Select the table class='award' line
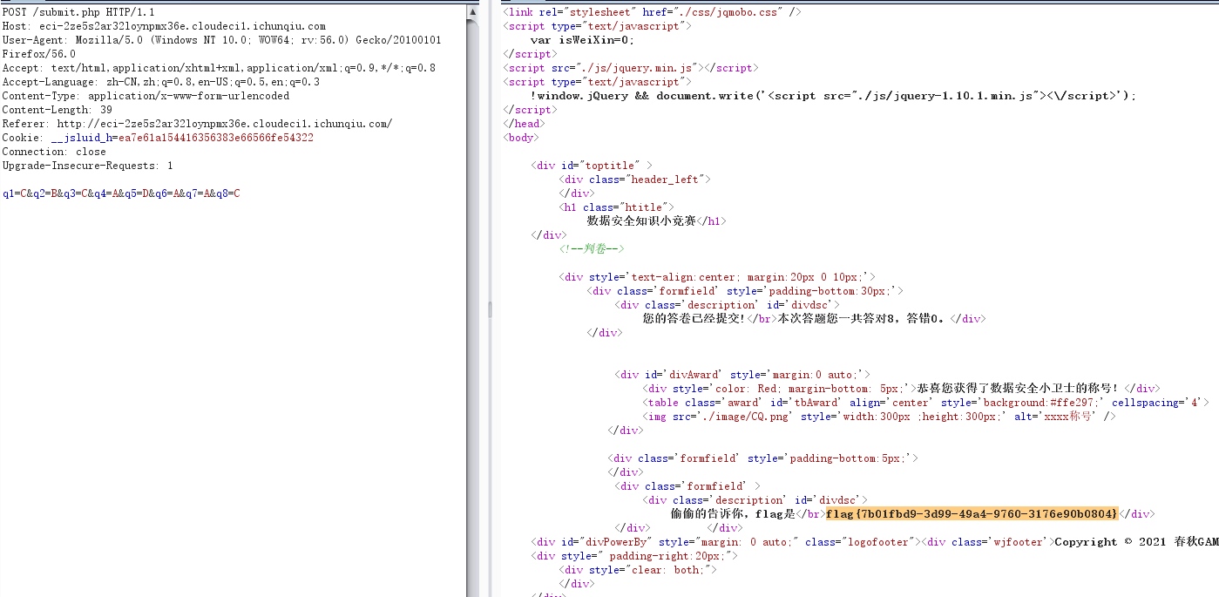The height and width of the screenshot is (597, 1219). (x=927, y=403)
